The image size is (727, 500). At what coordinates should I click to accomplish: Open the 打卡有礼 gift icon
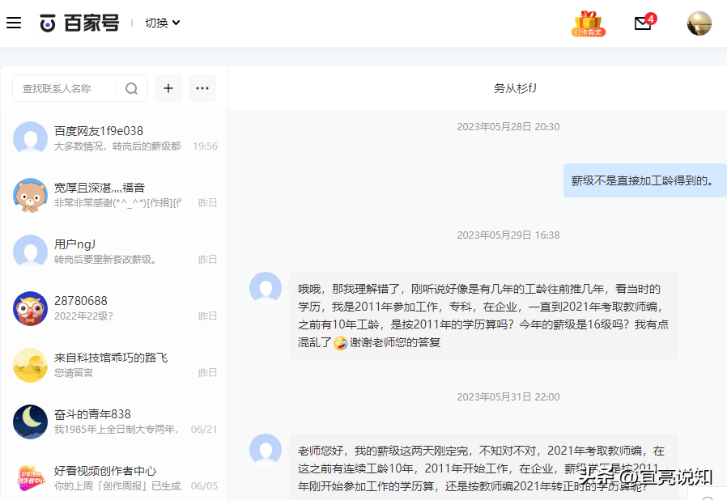pos(588,23)
